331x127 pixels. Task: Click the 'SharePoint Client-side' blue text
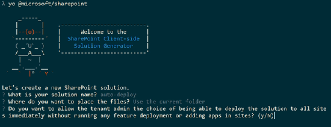tap(103, 39)
